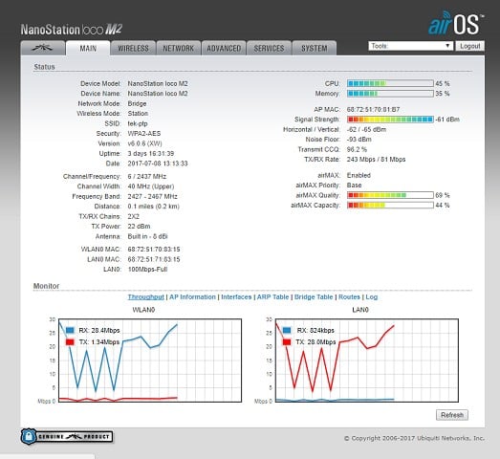500x459 pixels.
Task: Click the TX/RX Chains value 2X2
Action: (x=134, y=216)
